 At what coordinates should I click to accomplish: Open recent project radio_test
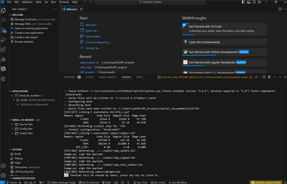click(85, 67)
